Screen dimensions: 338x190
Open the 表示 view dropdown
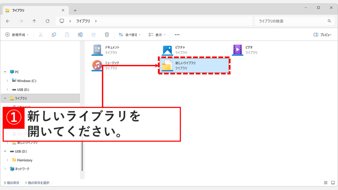click(157, 35)
